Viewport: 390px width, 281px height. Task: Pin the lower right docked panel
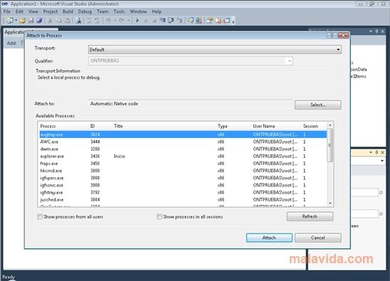[x=377, y=152]
